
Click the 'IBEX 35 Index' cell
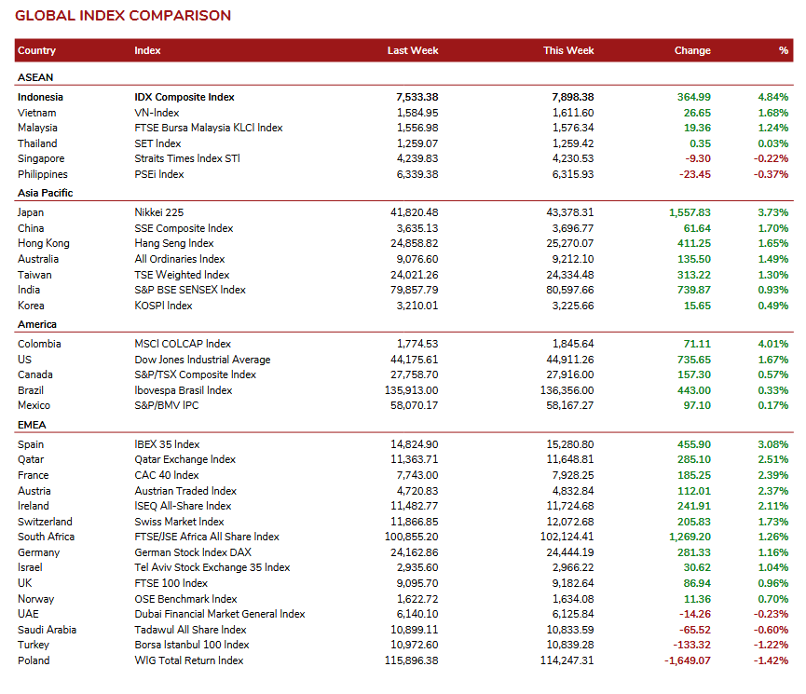coord(167,444)
